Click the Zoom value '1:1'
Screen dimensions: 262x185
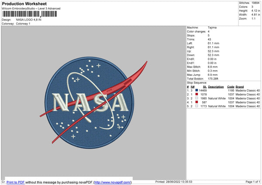tap(253, 19)
